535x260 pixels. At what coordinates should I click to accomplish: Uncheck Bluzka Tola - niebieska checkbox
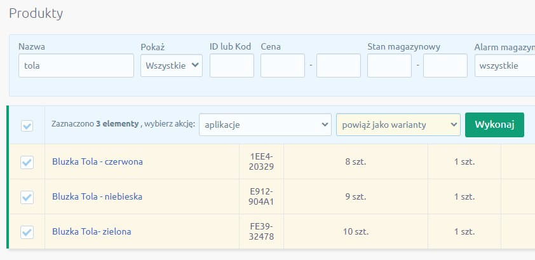[x=27, y=197]
